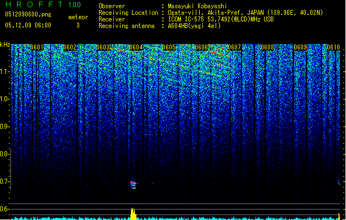The image size is (346, 220).
Task: Click the 0607 time marker
Action: coord(234,47)
